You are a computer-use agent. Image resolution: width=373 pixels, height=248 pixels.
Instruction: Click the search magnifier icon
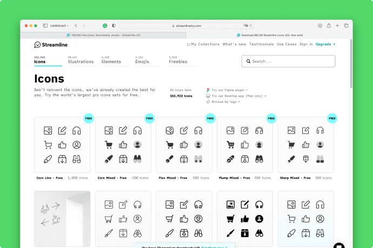click(248, 61)
